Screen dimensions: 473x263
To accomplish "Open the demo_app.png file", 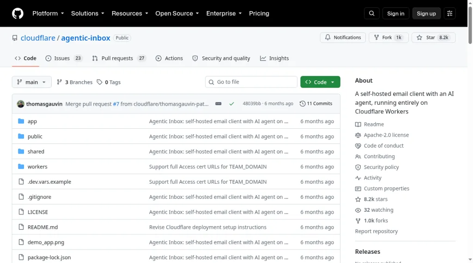I will [46, 242].
